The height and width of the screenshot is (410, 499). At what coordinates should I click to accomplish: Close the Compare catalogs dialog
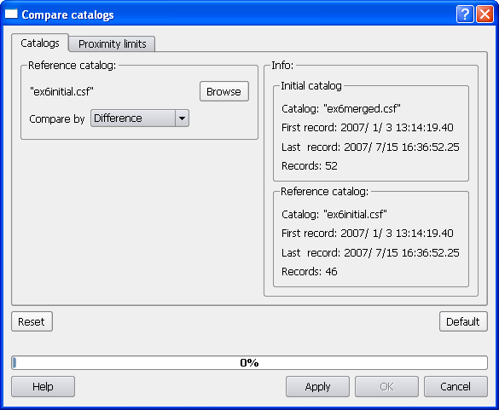click(x=484, y=14)
